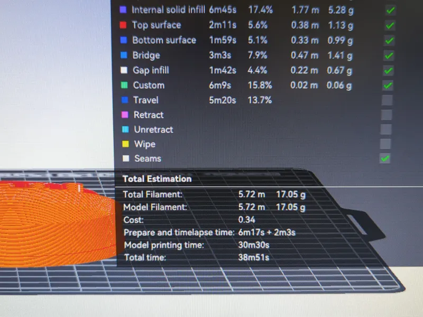Select the Travel row label
423x317 pixels.
click(x=146, y=100)
